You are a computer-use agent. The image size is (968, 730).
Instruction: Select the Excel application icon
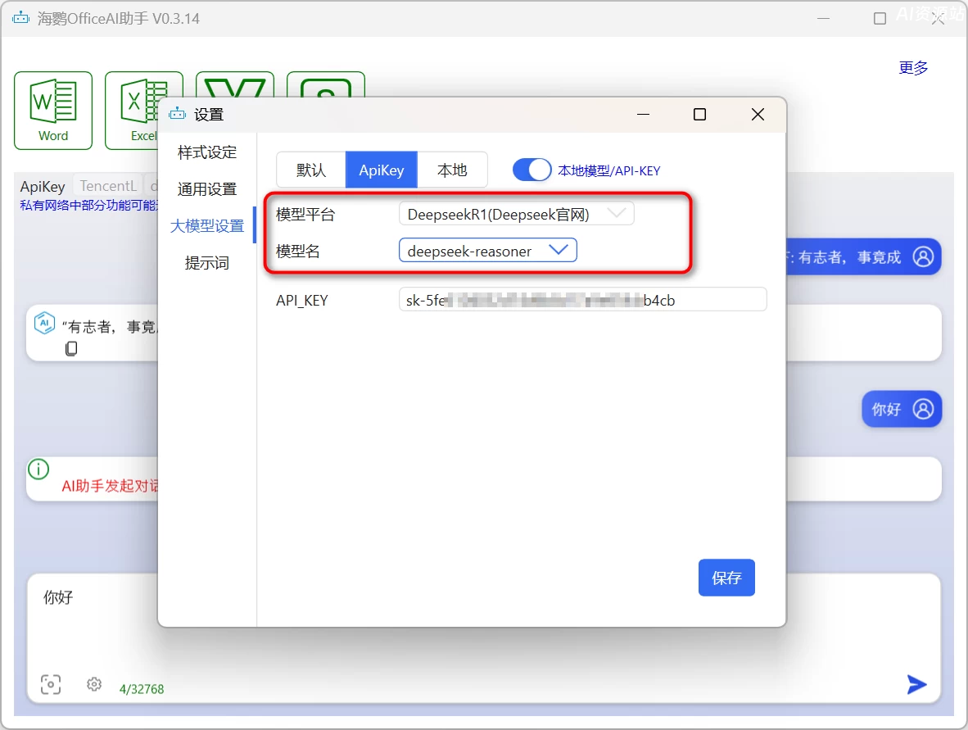tap(144, 111)
